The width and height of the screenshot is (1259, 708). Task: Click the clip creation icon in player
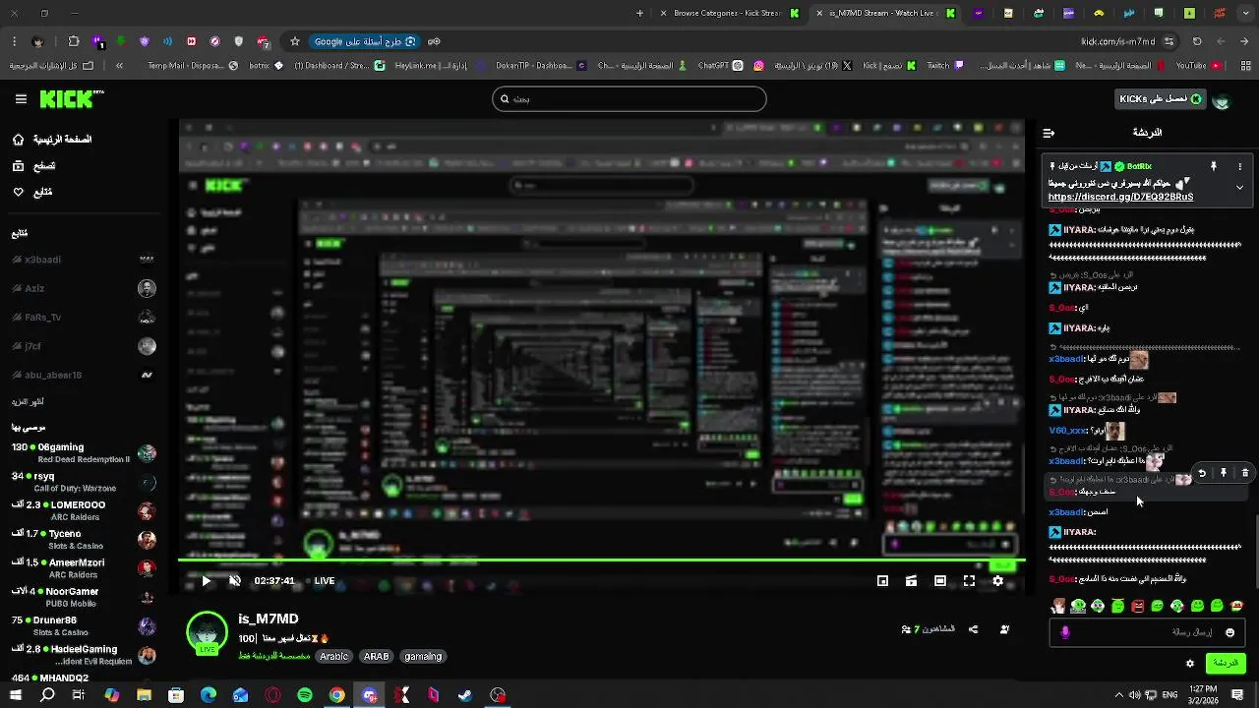click(x=911, y=581)
